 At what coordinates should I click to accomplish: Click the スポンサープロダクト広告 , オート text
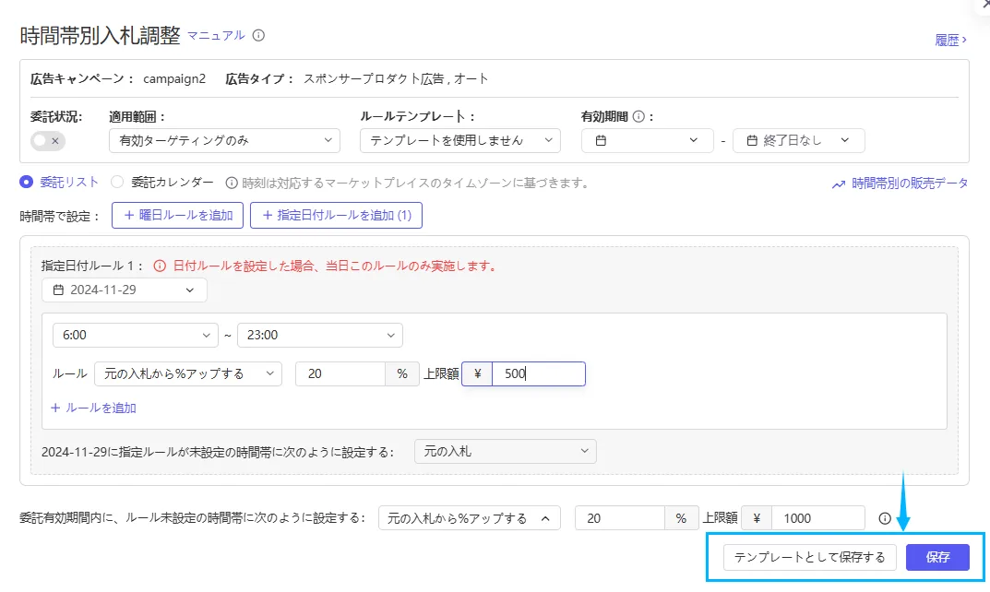[x=396, y=79]
